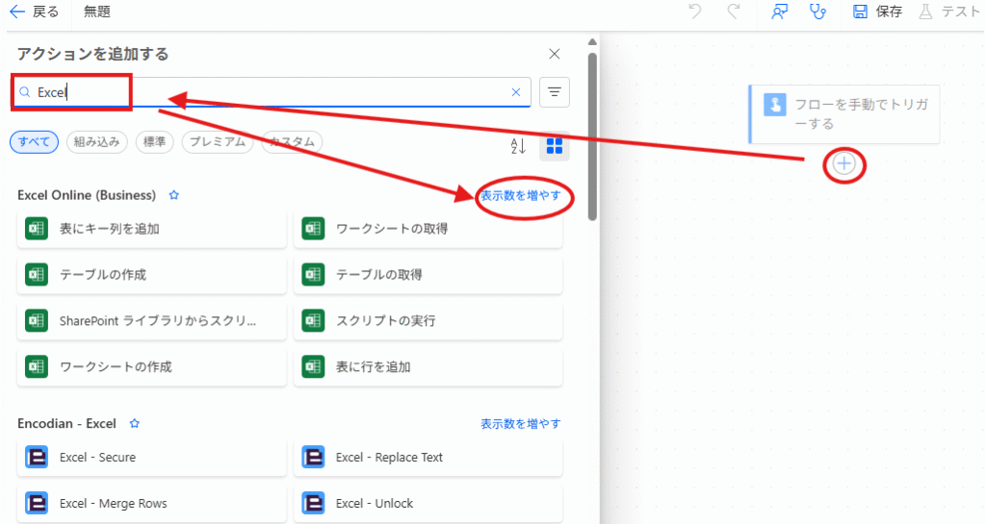986x524 pixels.
Task: Select the プレミアム filter tab
Action: point(218,142)
